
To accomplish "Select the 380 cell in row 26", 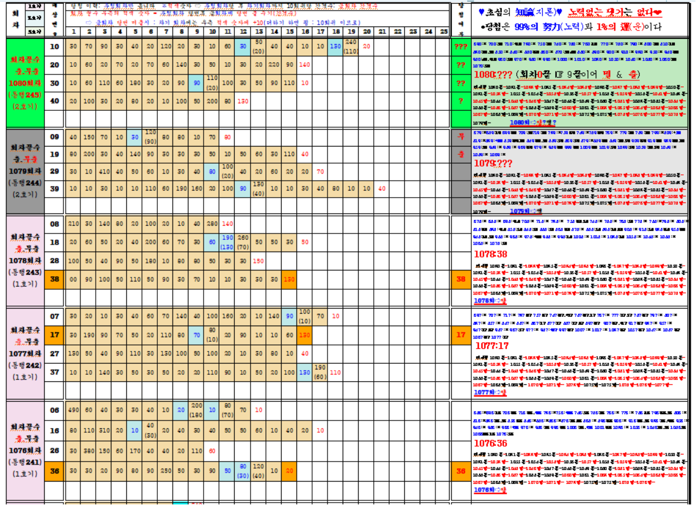I will [89, 450].
